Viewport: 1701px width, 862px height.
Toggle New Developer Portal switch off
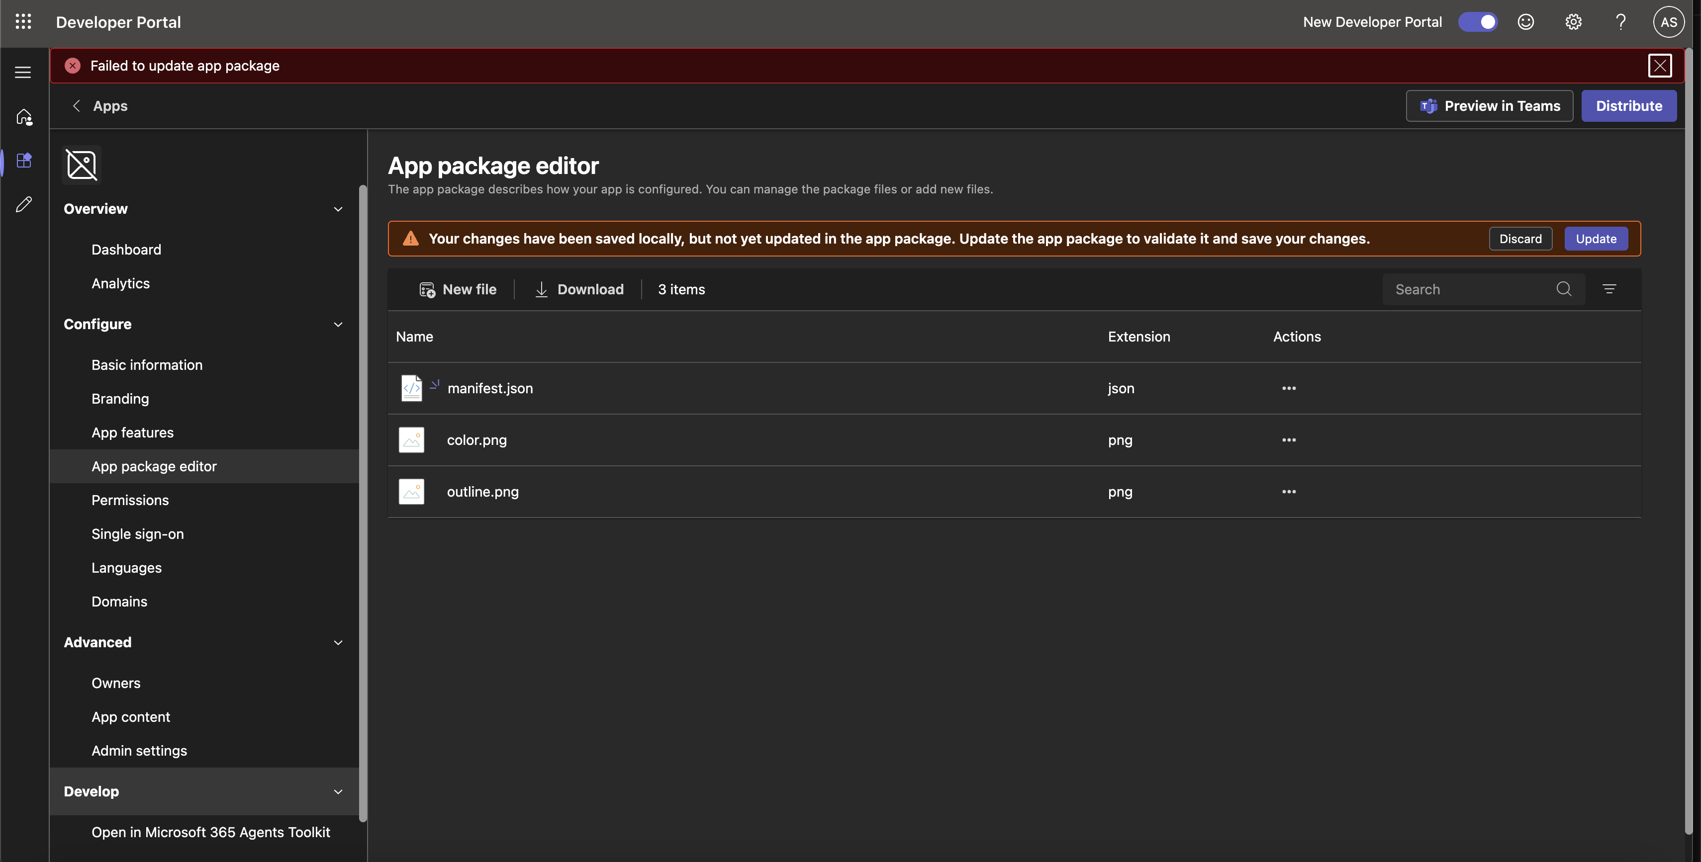pos(1478,22)
